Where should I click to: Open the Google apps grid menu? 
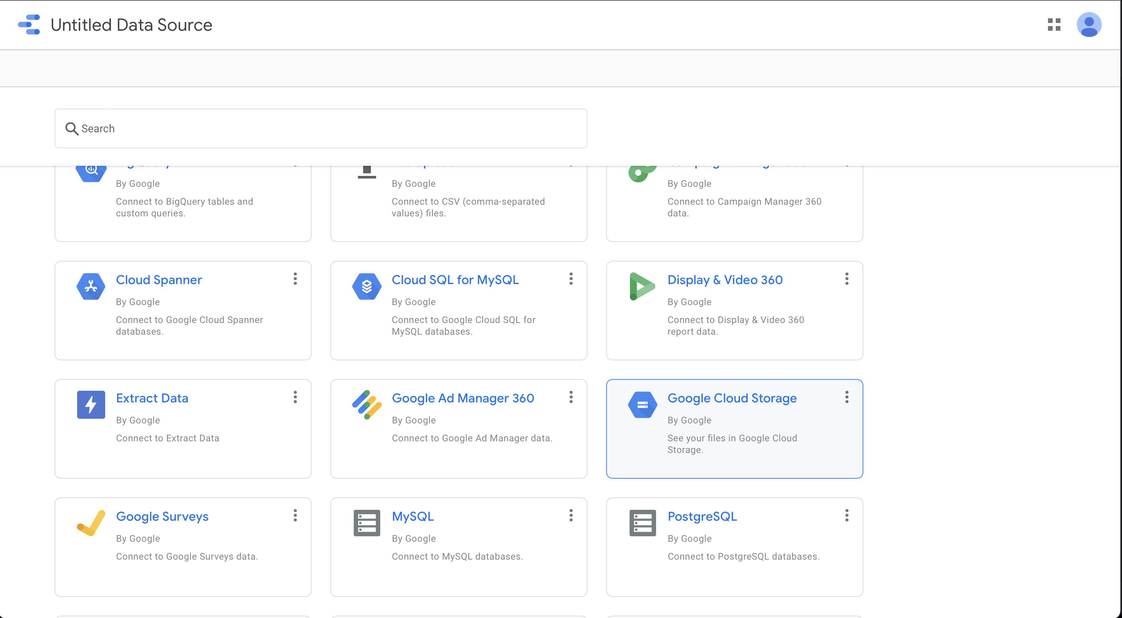click(x=1054, y=25)
